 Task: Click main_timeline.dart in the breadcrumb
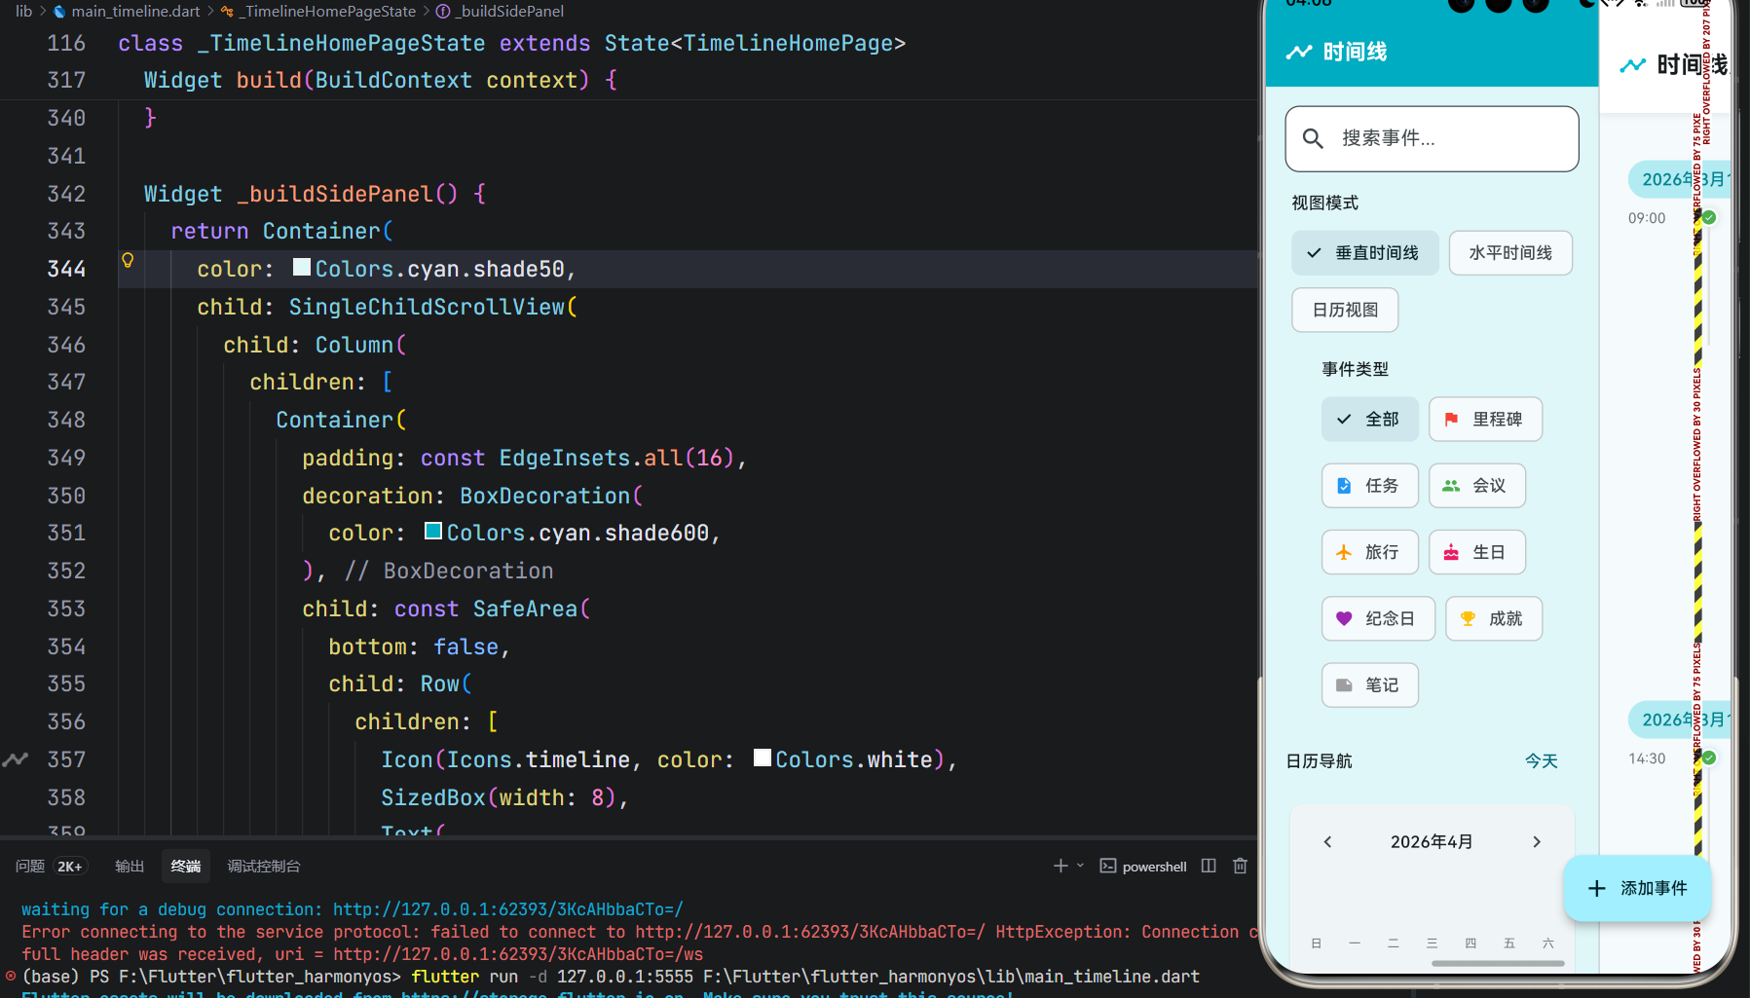135,11
